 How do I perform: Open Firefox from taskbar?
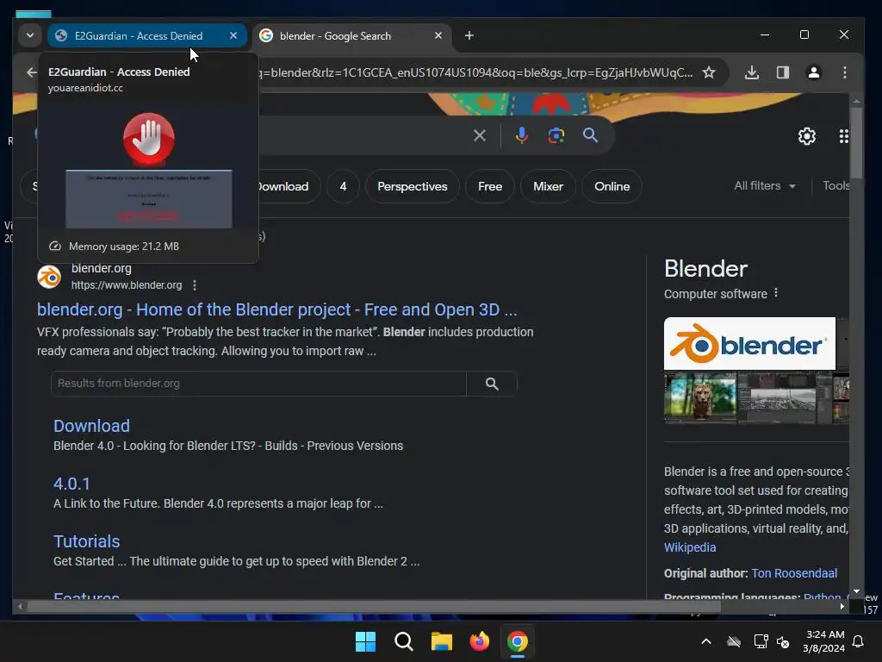479,641
